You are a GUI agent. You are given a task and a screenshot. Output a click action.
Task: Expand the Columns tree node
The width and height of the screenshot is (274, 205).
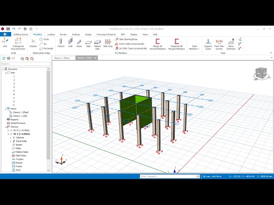click(x=11, y=138)
